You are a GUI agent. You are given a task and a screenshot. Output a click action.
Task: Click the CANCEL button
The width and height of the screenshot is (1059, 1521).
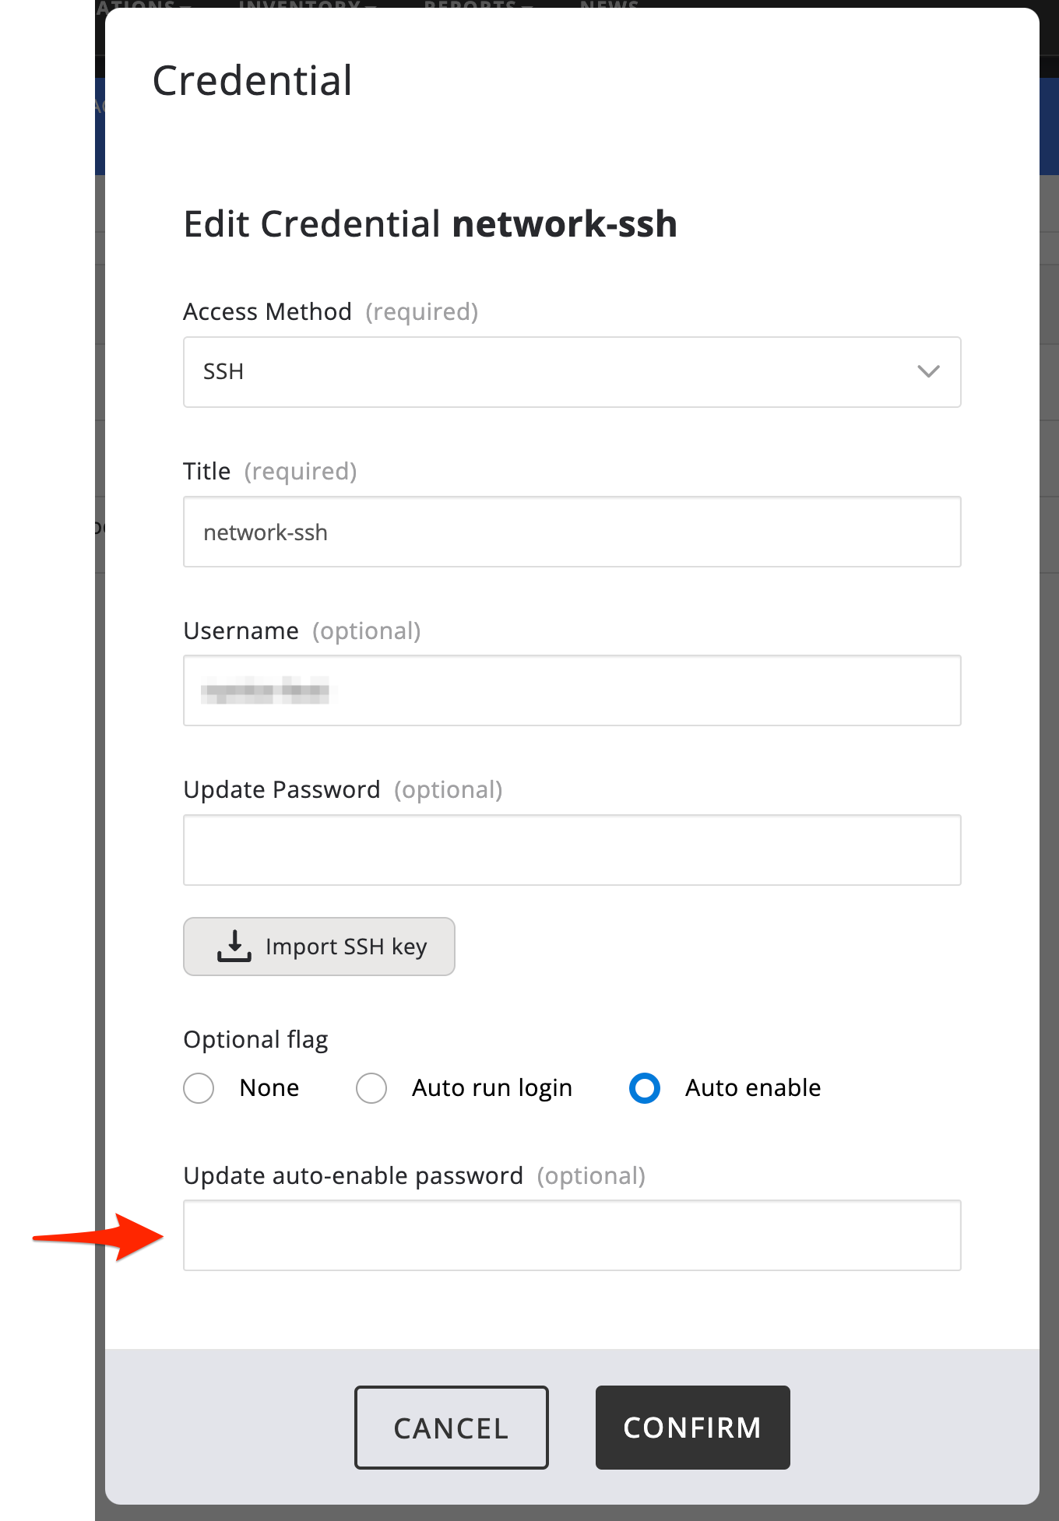coord(452,1428)
